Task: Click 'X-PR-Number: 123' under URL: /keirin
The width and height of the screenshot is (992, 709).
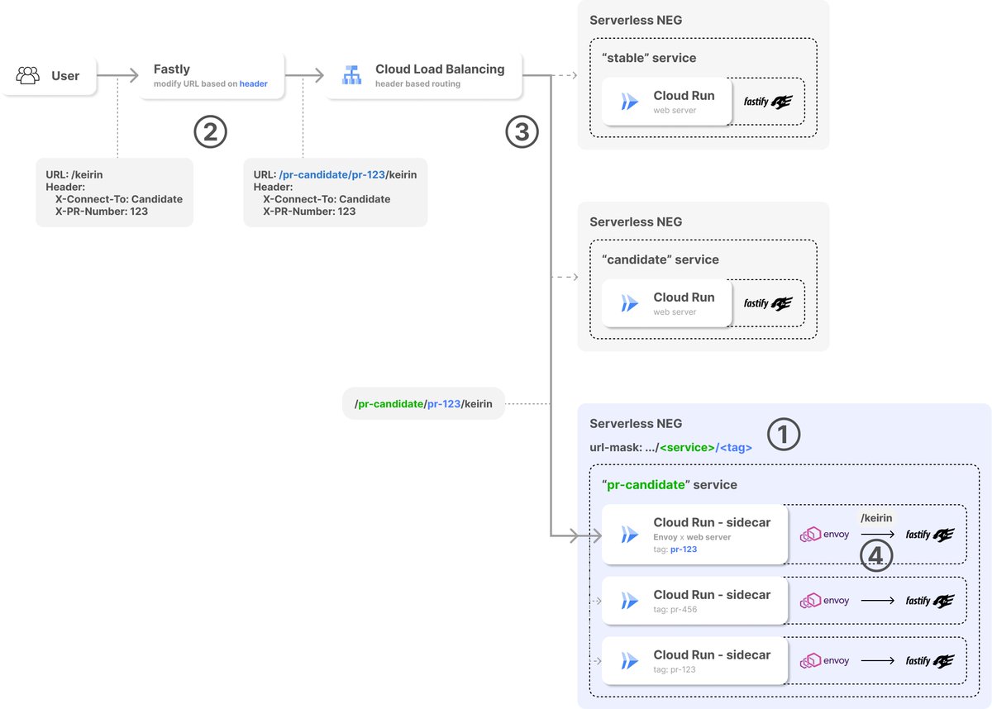Action: [x=102, y=212]
